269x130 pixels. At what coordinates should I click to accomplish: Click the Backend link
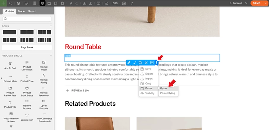coord(236,3)
